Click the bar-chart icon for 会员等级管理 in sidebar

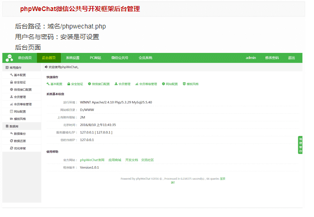[12, 104]
